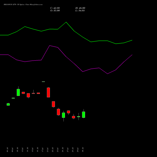Screen dimensions: 157x157
Task: Select the 29 Jul date label
Action: [x=78, y=150]
